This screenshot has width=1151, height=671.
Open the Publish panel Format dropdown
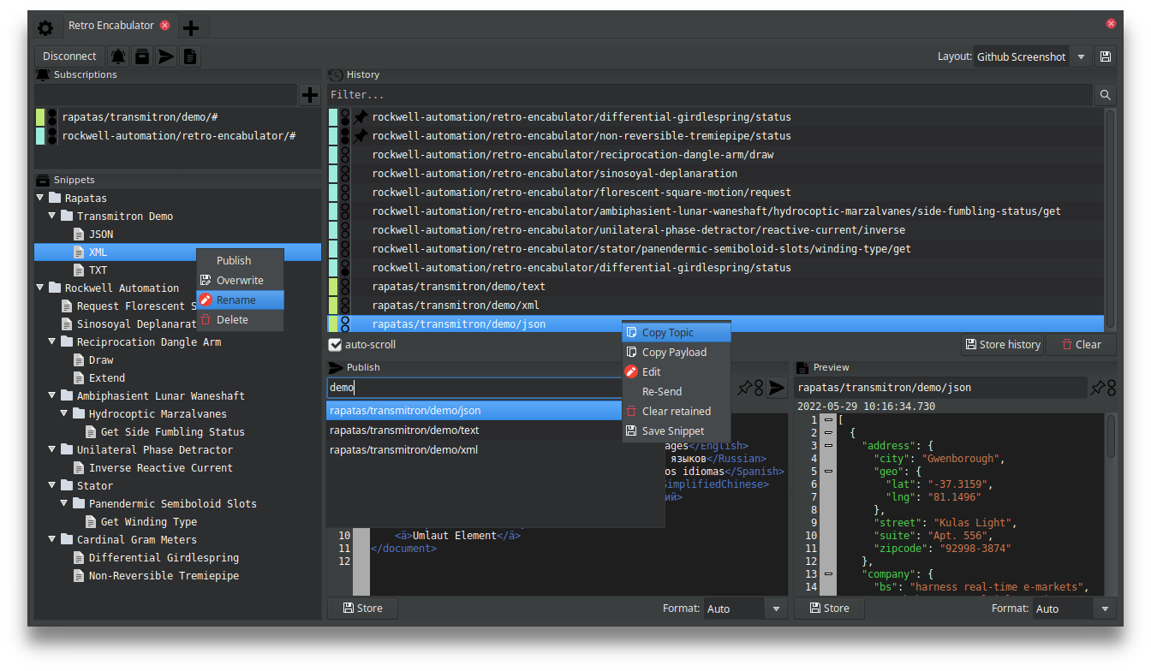point(745,609)
